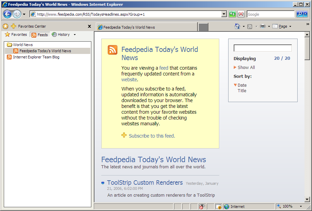The image size is (312, 211).
Task: Open the World News folder
Action: (20, 45)
